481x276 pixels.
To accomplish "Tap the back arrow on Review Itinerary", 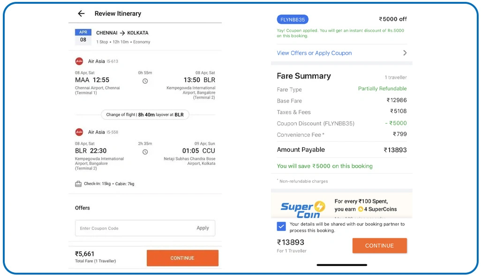I will tap(81, 14).
